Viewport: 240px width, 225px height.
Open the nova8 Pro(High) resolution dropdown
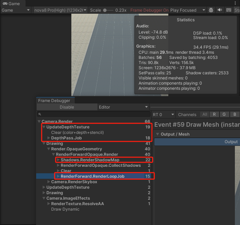click(x=60, y=10)
